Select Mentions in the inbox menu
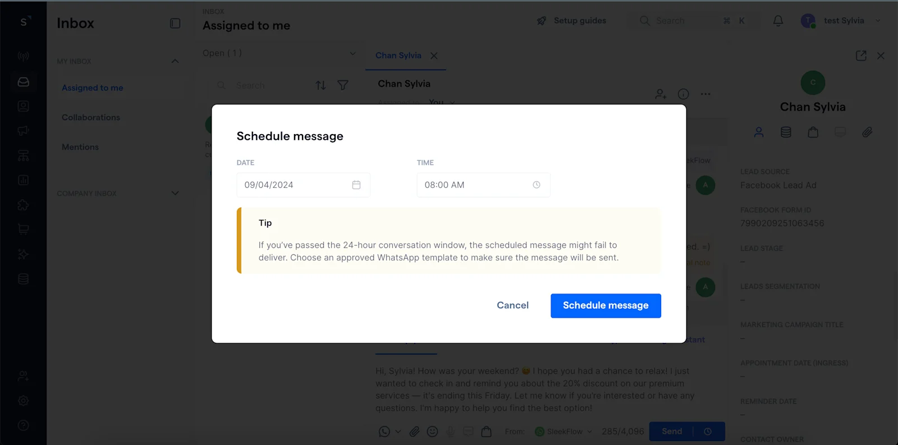898x445 pixels. pyautogui.click(x=80, y=146)
